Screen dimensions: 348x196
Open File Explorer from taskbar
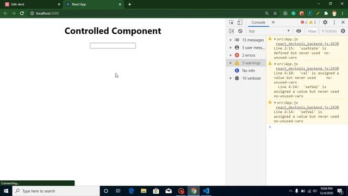[144, 191]
